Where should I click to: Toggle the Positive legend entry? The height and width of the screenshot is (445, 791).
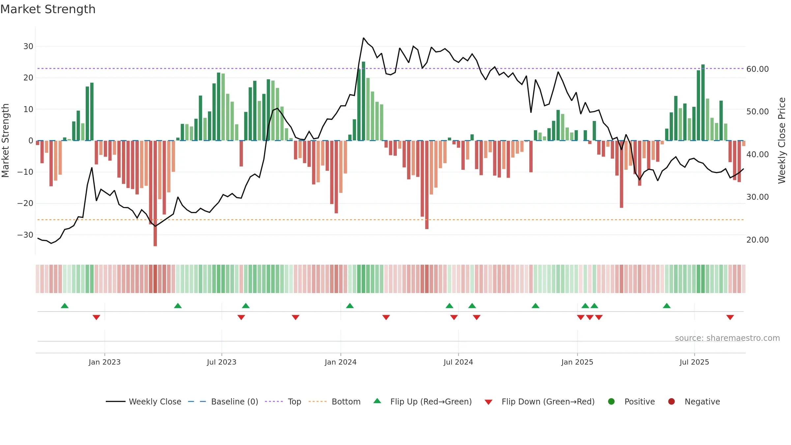pos(631,401)
